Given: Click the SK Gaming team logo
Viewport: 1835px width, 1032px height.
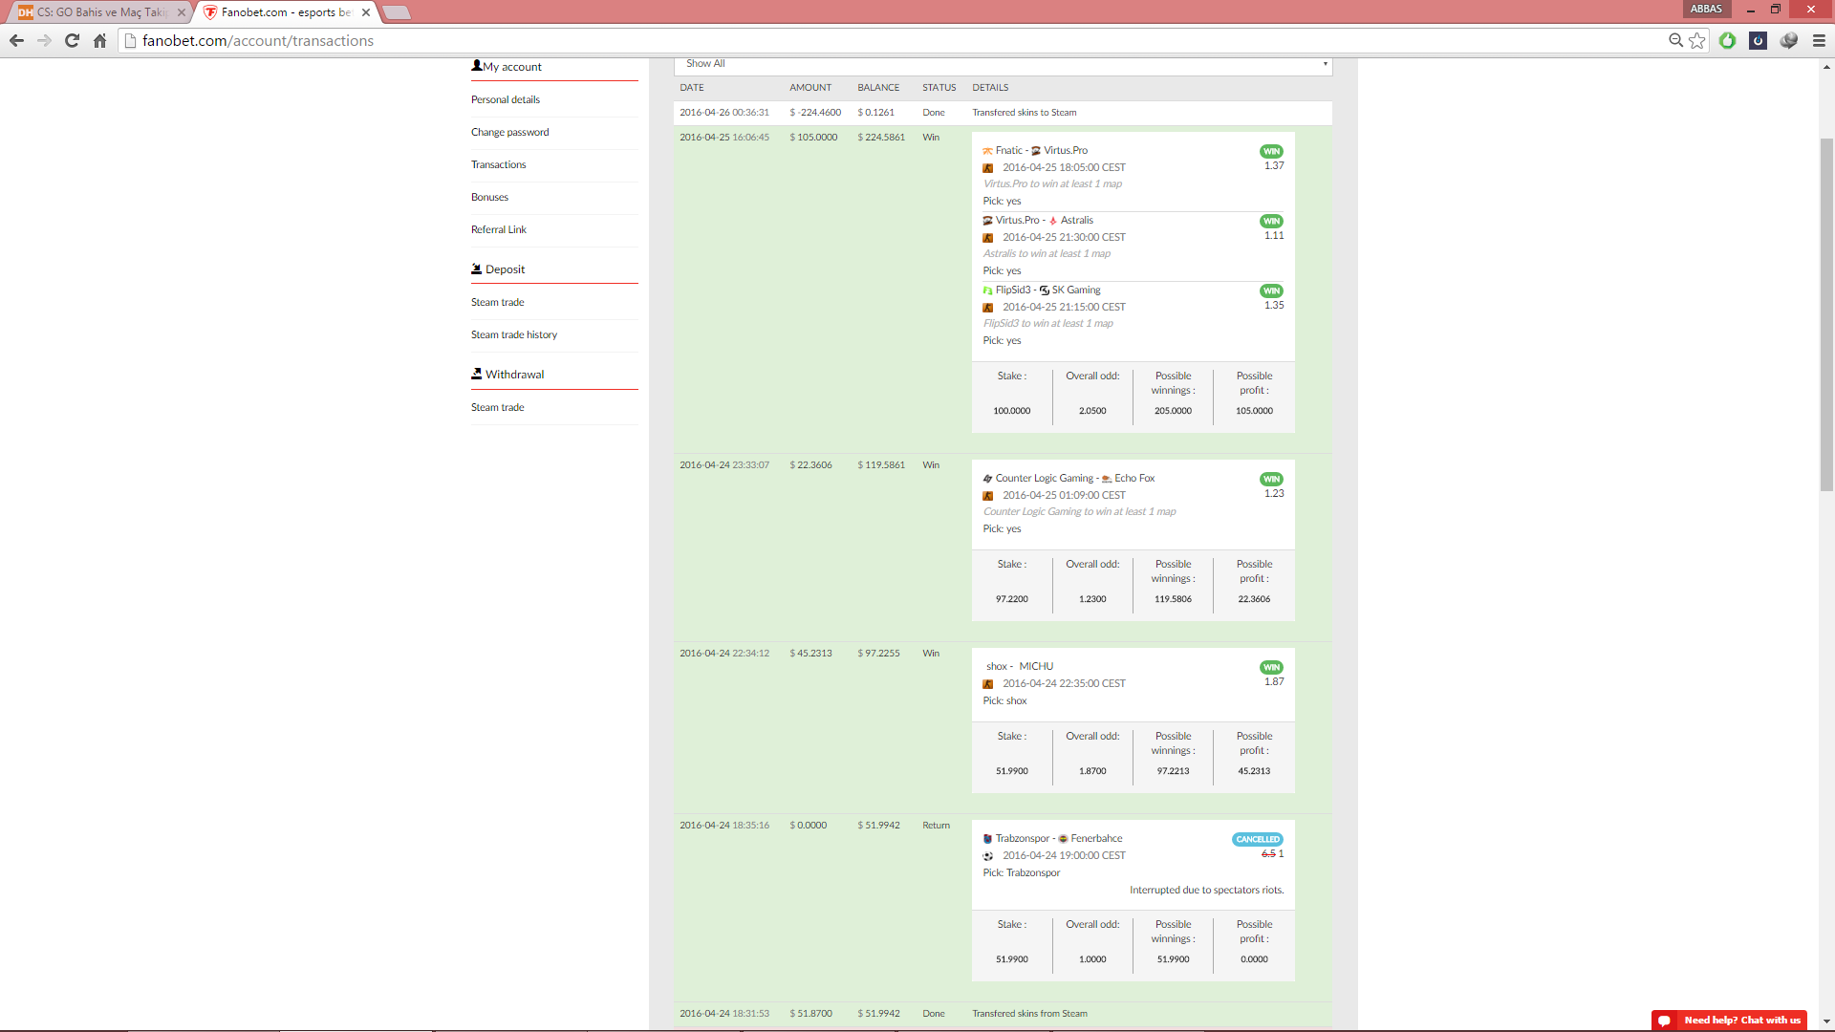Looking at the screenshot, I should (1045, 290).
